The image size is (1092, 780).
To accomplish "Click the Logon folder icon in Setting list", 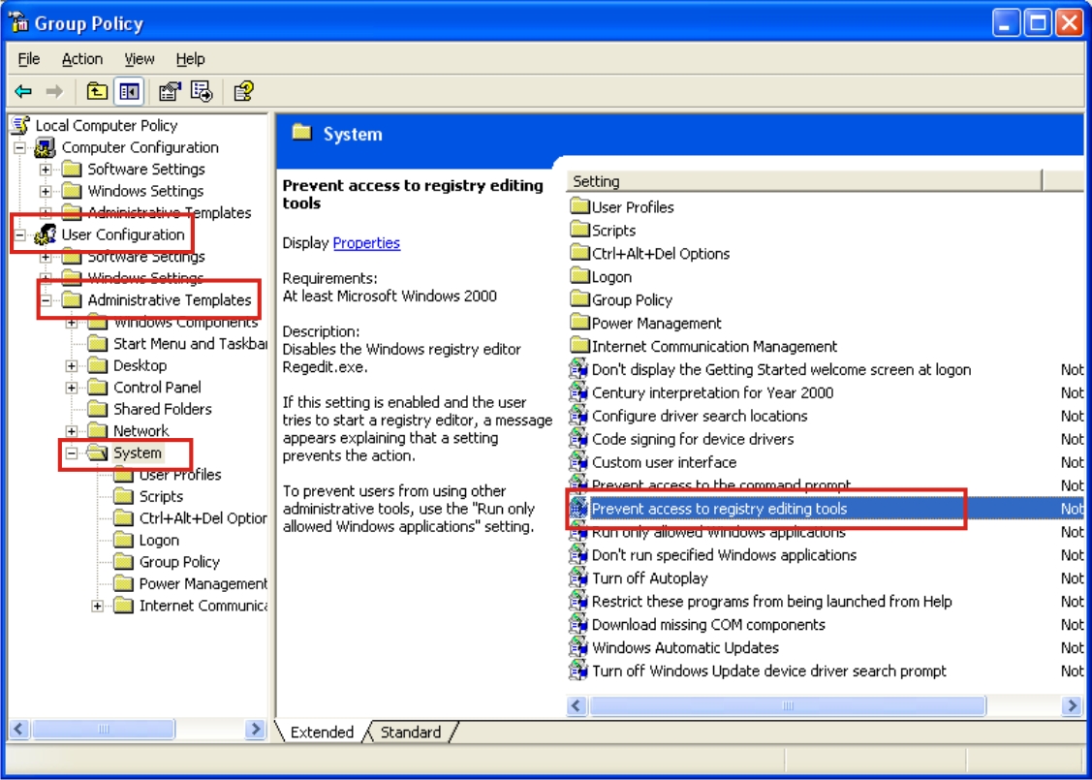I will (x=579, y=276).
